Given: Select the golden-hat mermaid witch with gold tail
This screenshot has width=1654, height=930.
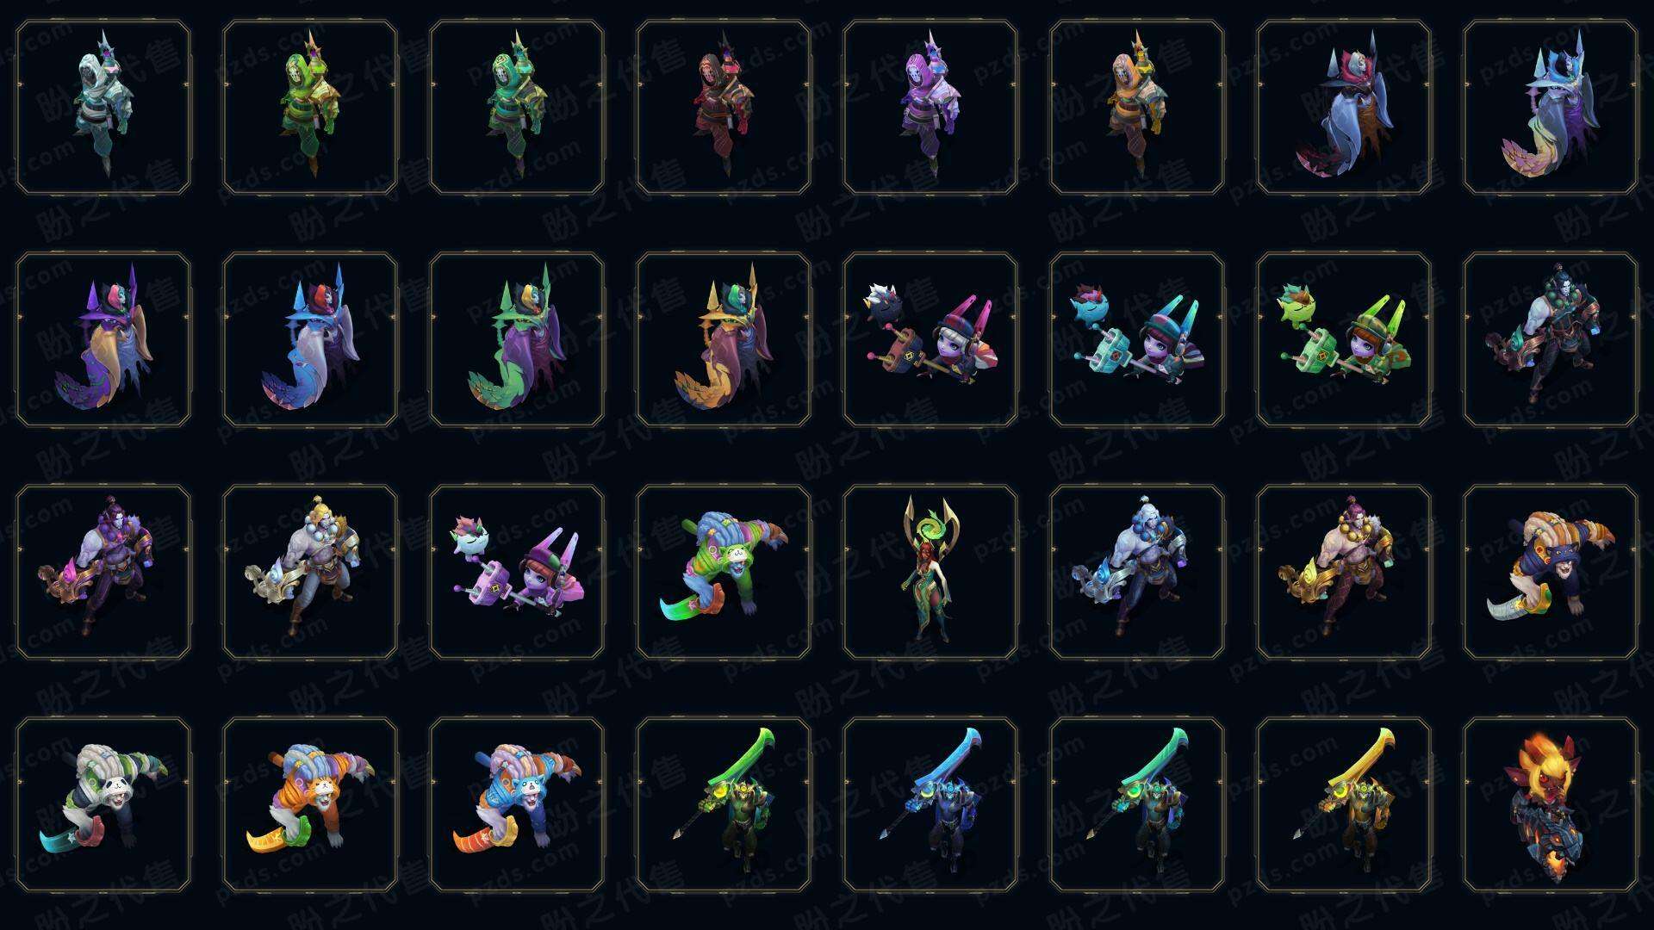Looking at the screenshot, I should [x=724, y=339].
